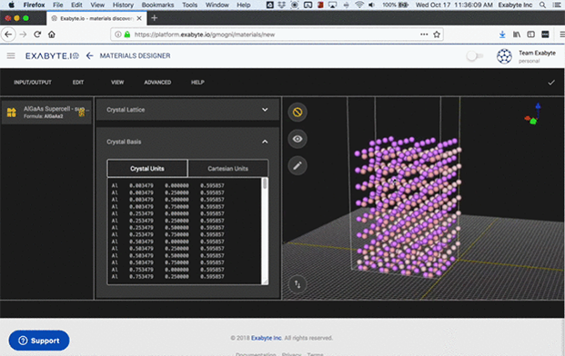Bookmark this page with the star icon
The width and height of the screenshot is (565, 356).
pyautogui.click(x=437, y=35)
